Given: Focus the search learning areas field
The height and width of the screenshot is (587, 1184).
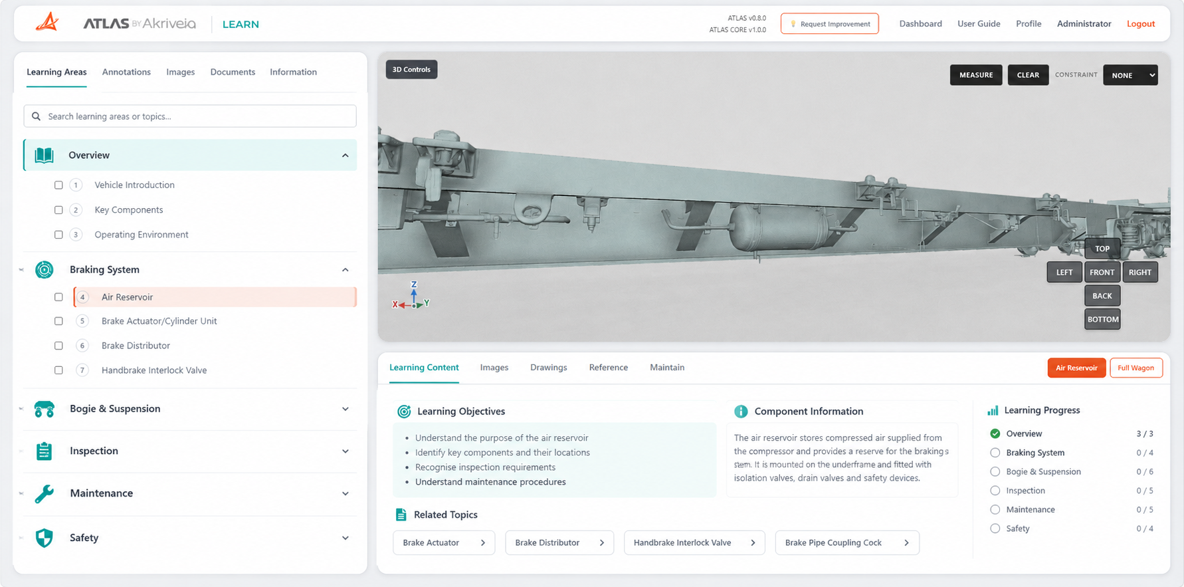Looking at the screenshot, I should pyautogui.click(x=190, y=116).
